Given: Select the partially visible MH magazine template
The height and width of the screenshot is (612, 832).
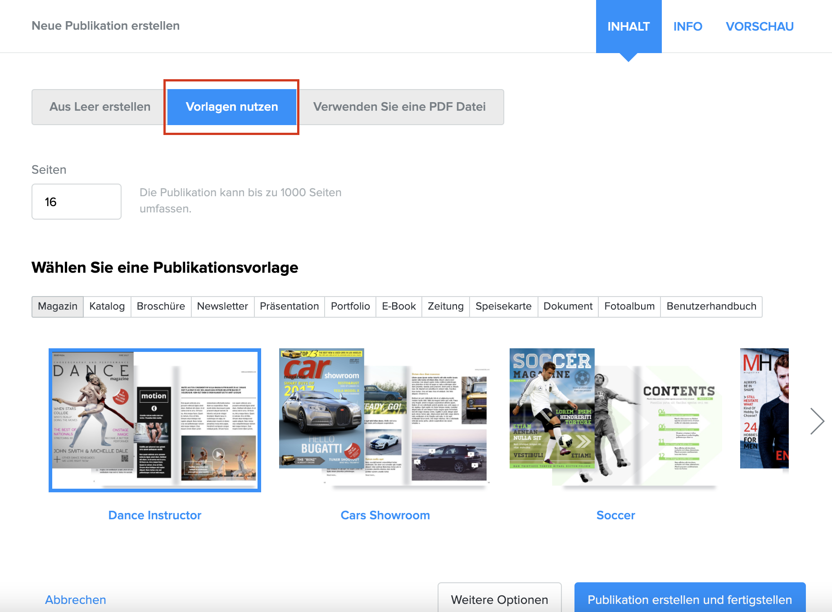Looking at the screenshot, I should [x=764, y=409].
